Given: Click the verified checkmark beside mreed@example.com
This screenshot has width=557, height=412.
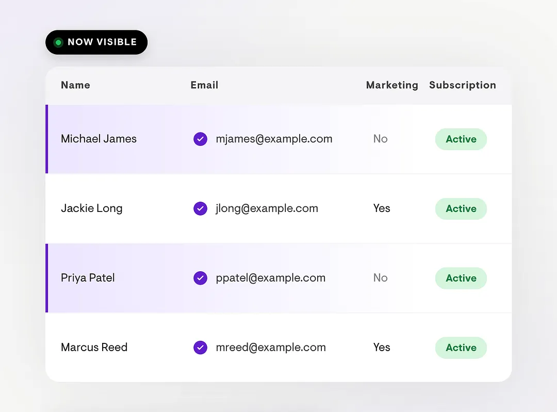Looking at the screenshot, I should click(x=200, y=348).
